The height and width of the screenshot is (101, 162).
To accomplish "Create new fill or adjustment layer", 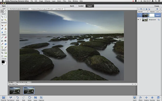I will (x=141, y=9).
